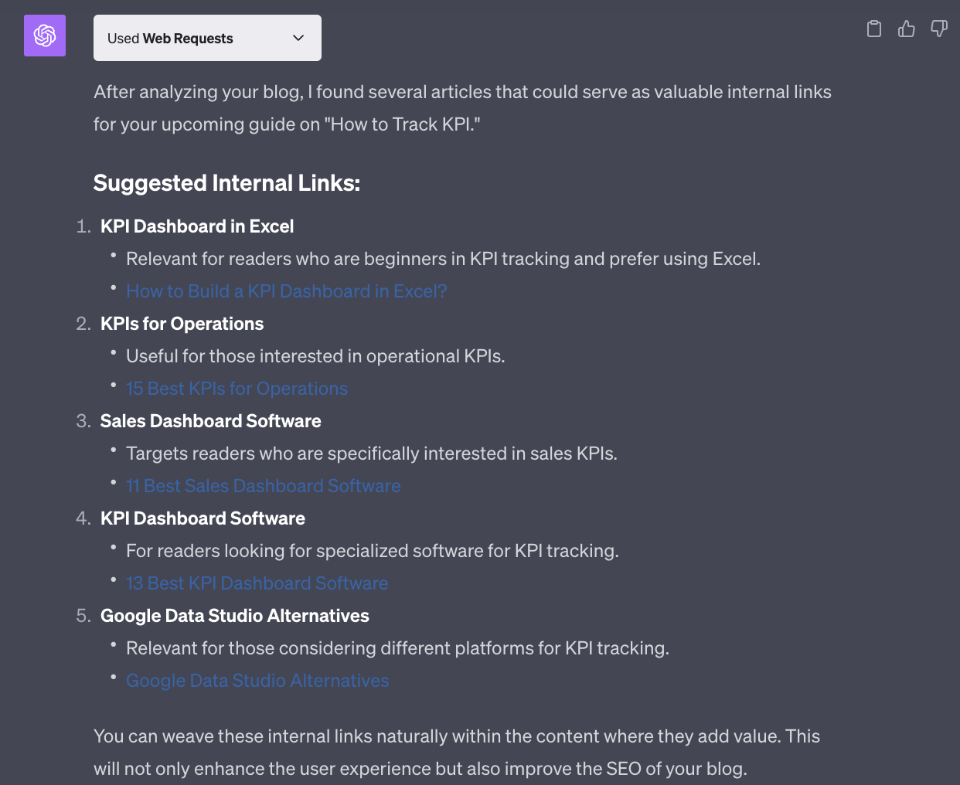Copy response with clipboard icon
960x785 pixels.
pyautogui.click(x=874, y=29)
